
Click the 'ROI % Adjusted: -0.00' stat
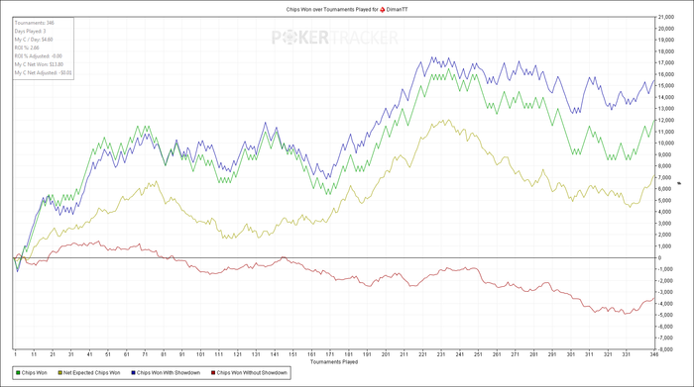tap(39, 56)
